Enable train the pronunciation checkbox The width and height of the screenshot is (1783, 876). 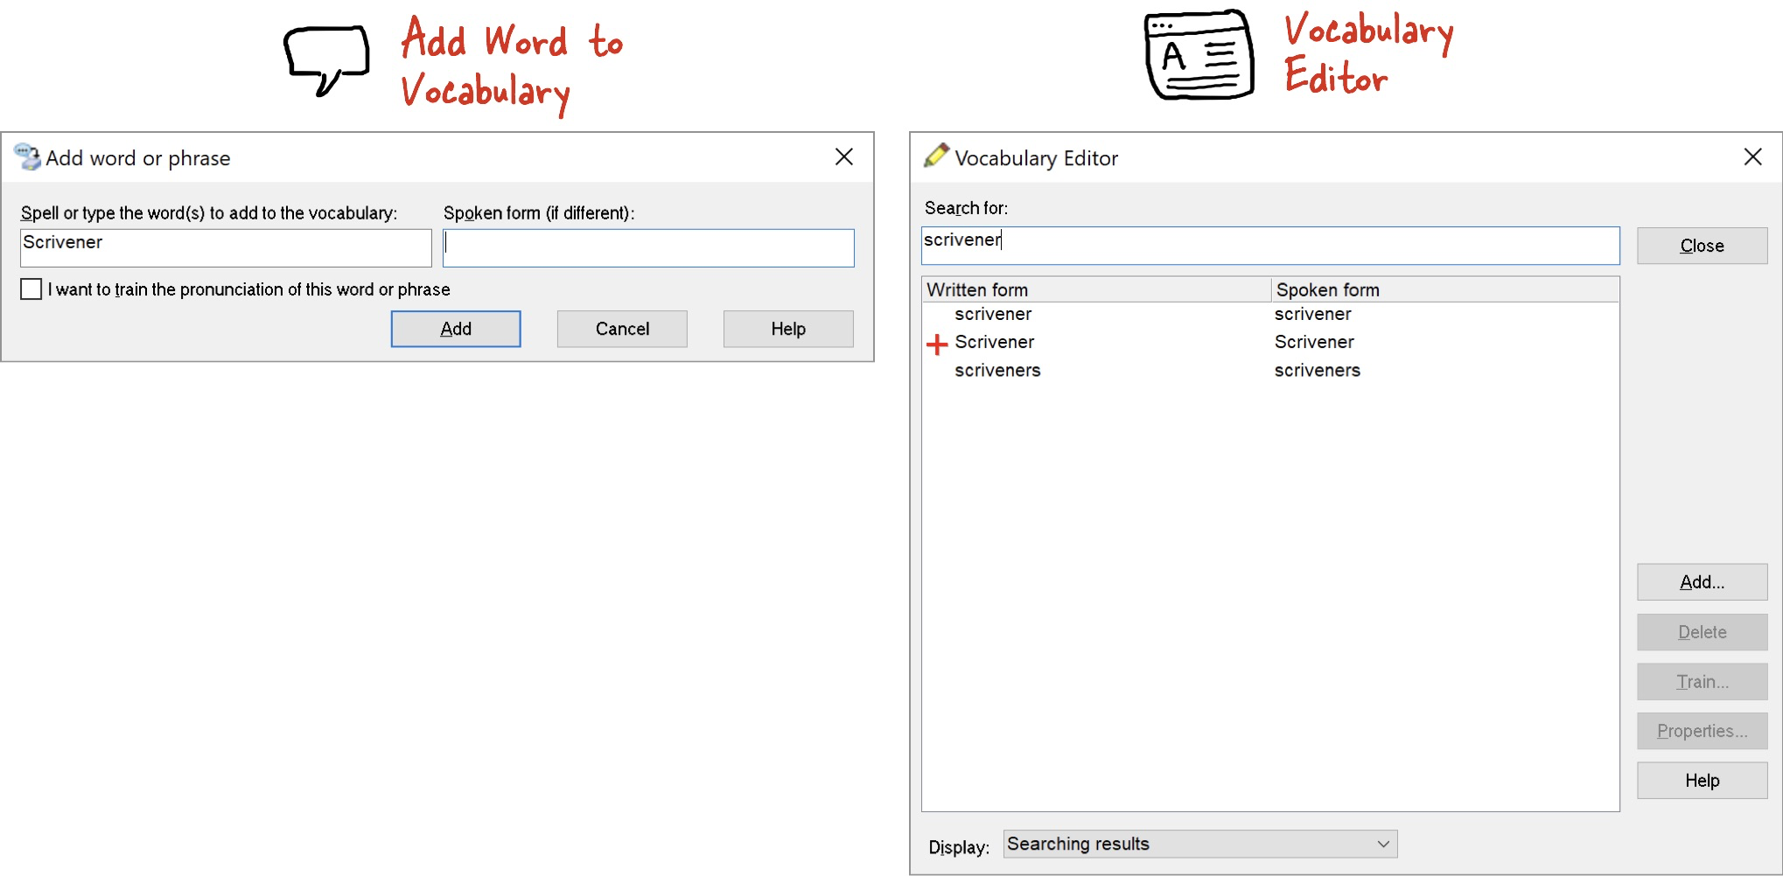click(31, 289)
